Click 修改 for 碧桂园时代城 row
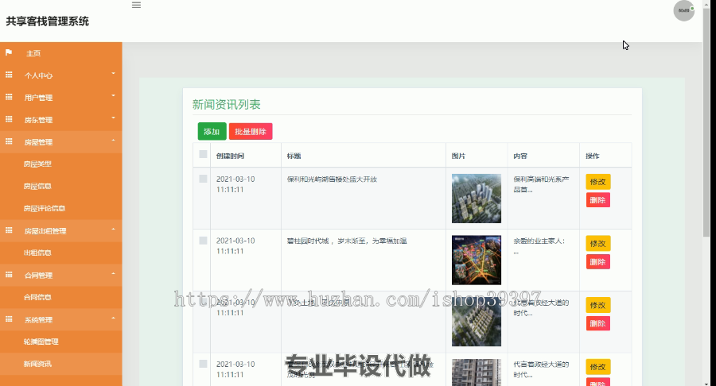 click(x=597, y=243)
